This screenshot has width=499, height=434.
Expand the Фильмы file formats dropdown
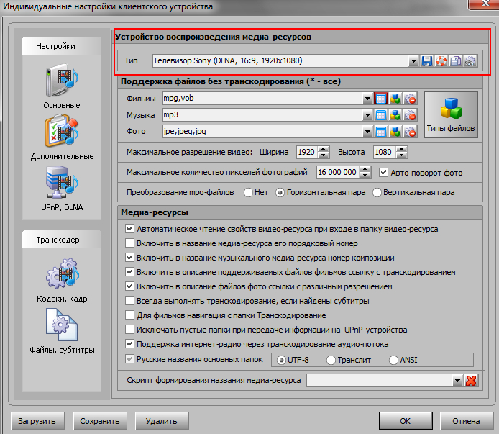tap(367, 98)
